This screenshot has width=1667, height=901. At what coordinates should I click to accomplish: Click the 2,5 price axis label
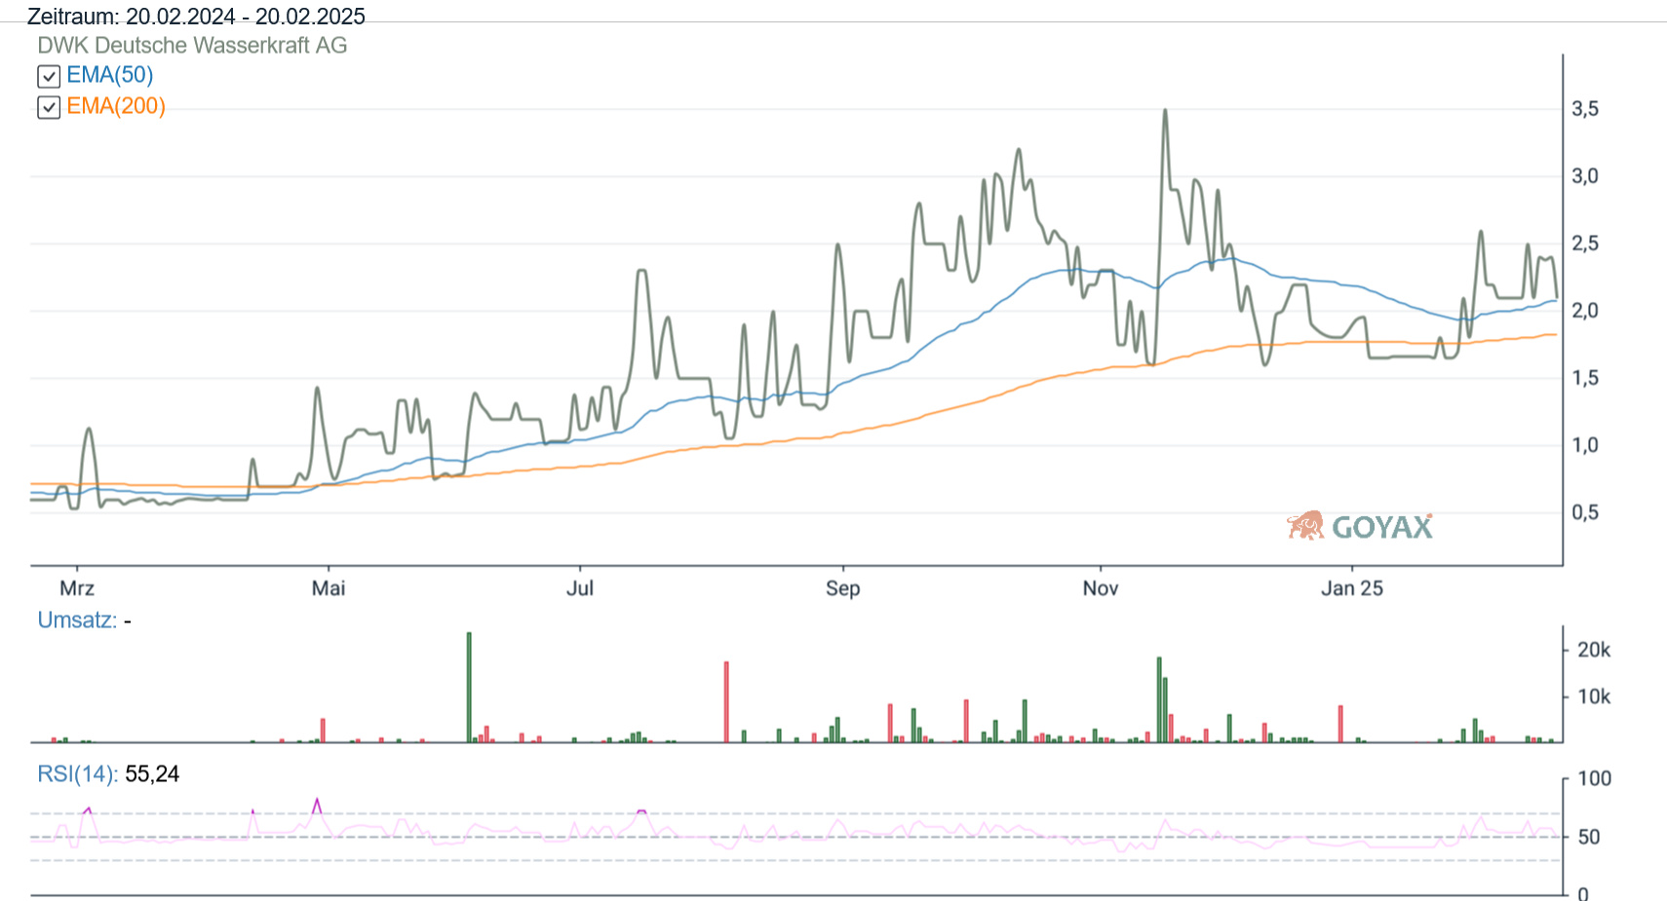click(1585, 244)
